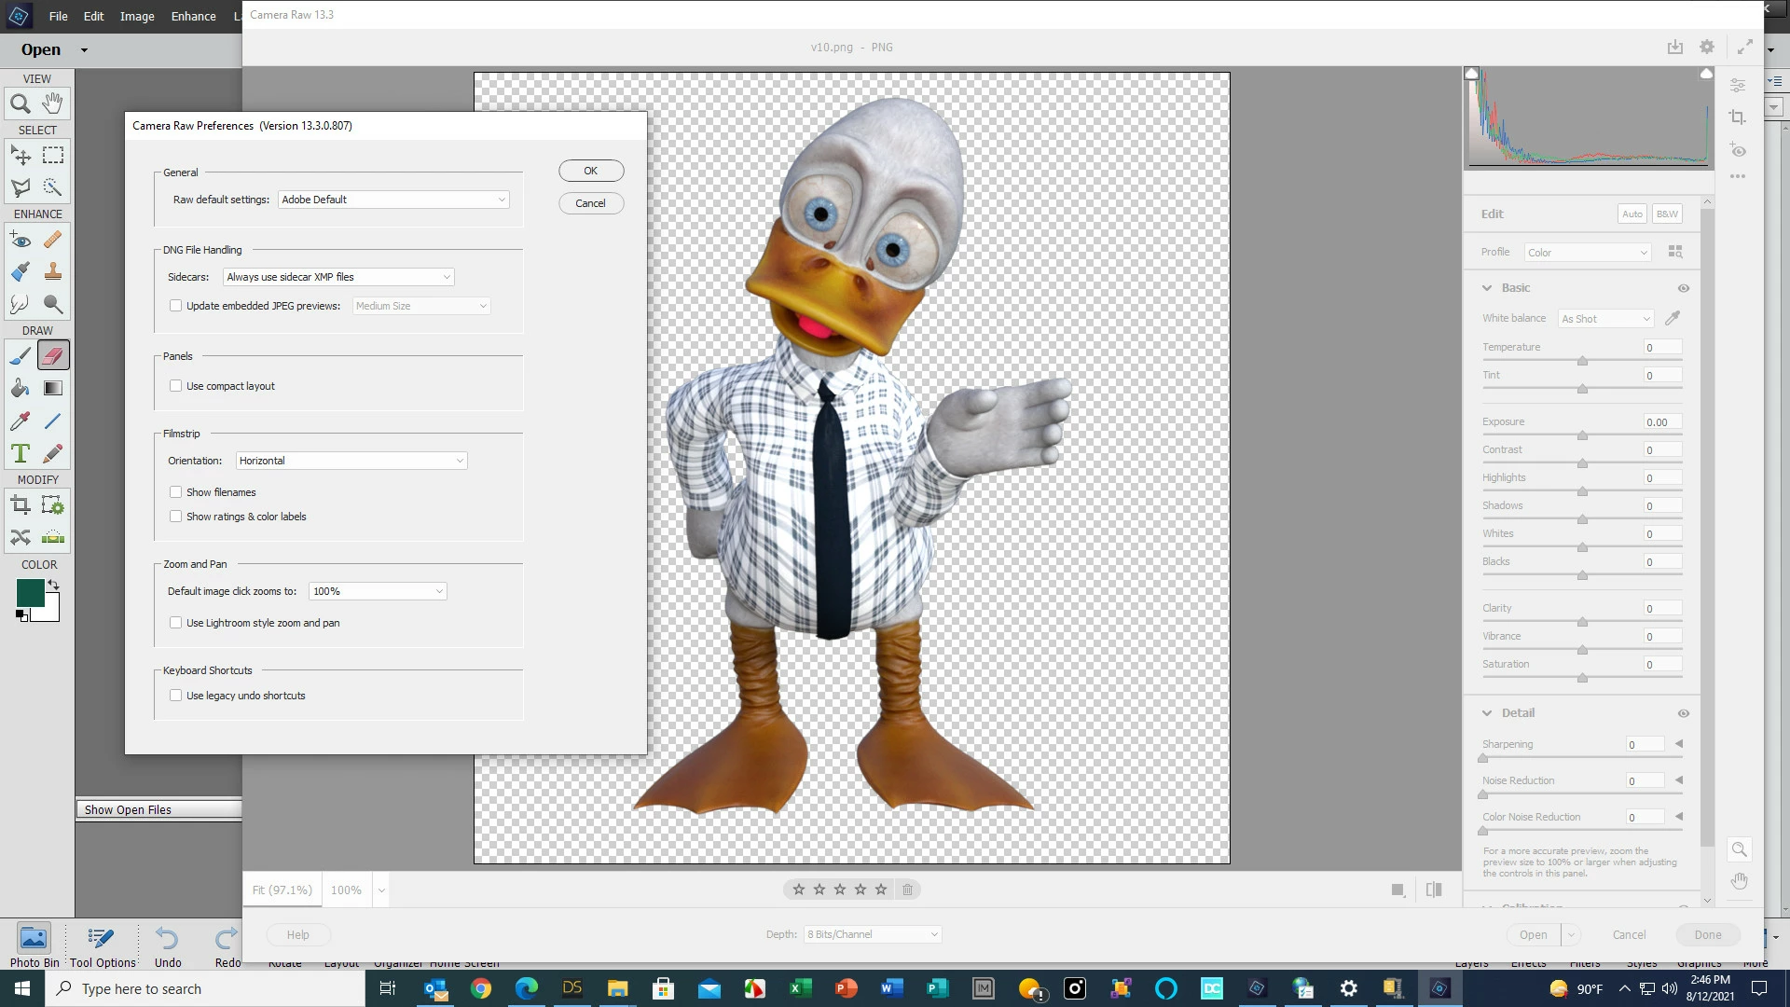The image size is (1790, 1007).
Task: Open the Sidecars dropdown
Action: [338, 277]
